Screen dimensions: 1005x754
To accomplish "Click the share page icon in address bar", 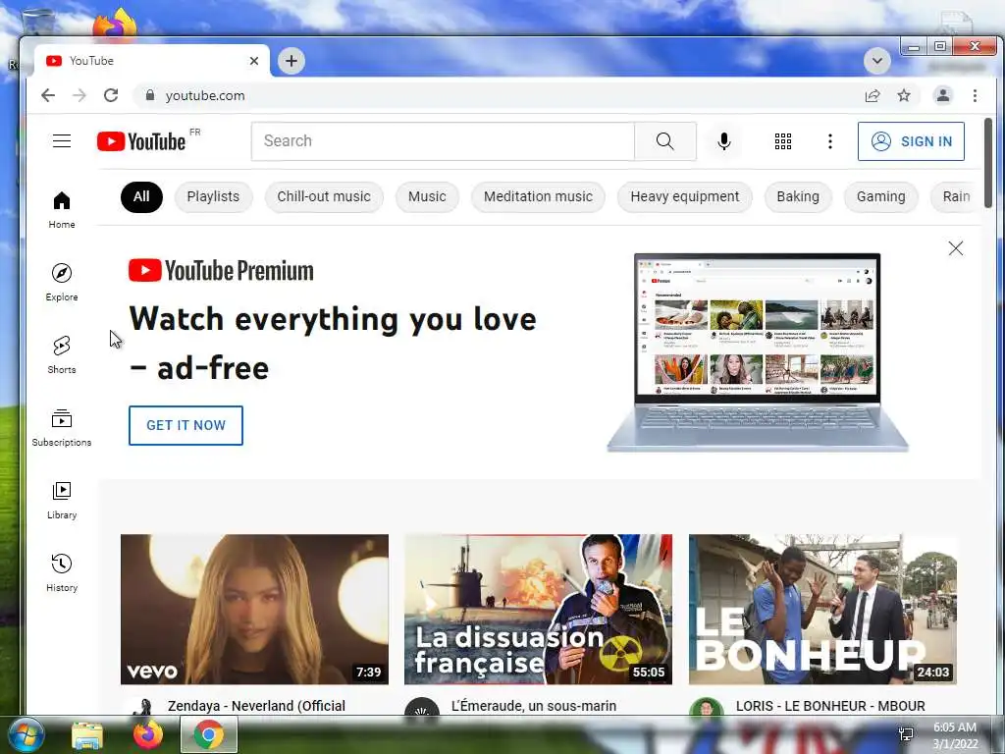I will (x=873, y=95).
